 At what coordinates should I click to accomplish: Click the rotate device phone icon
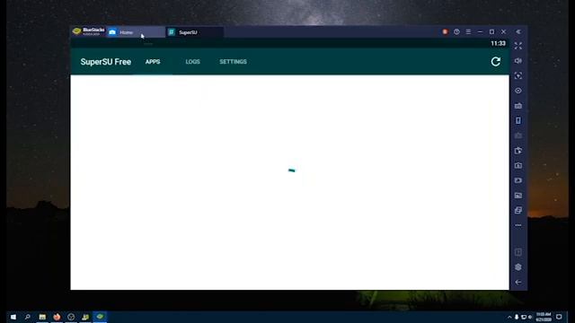pos(518,120)
